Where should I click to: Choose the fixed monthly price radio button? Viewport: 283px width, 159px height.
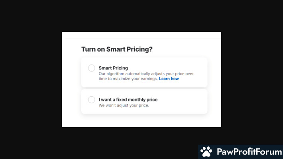tap(92, 100)
